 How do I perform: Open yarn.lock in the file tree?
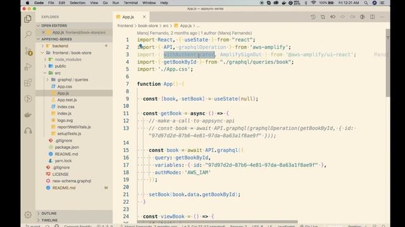pos(63,161)
